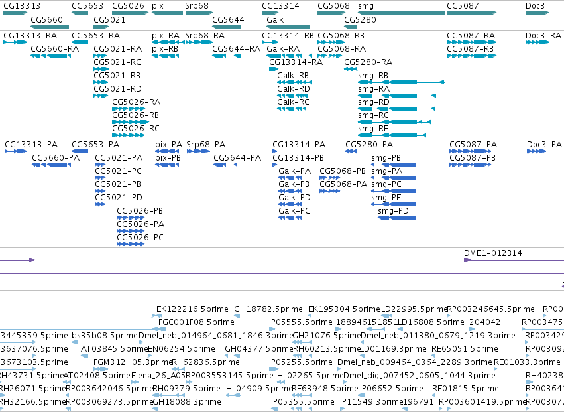Click the IP05355.5prime EST label
564x412 pixels.
pos(303,402)
